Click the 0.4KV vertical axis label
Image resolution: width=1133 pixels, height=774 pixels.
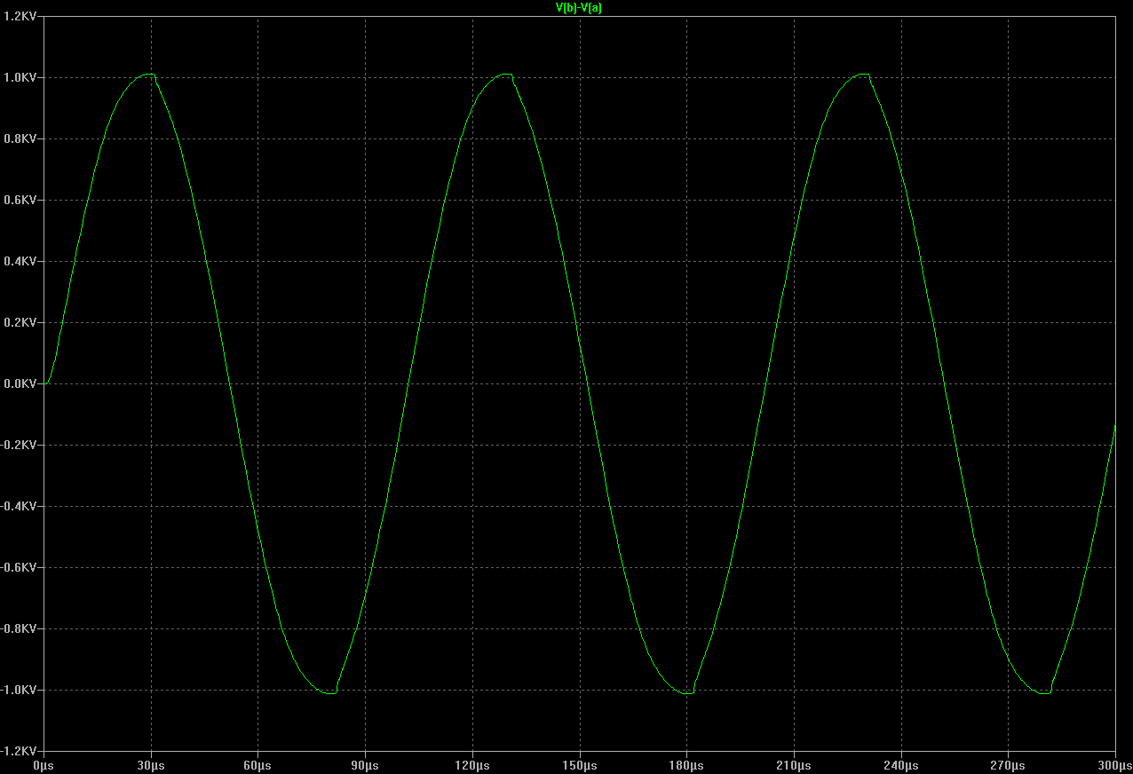coord(21,261)
